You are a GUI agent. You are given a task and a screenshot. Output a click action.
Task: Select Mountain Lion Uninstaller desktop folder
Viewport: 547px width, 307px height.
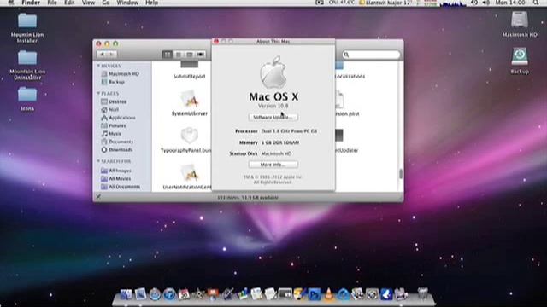27,65
